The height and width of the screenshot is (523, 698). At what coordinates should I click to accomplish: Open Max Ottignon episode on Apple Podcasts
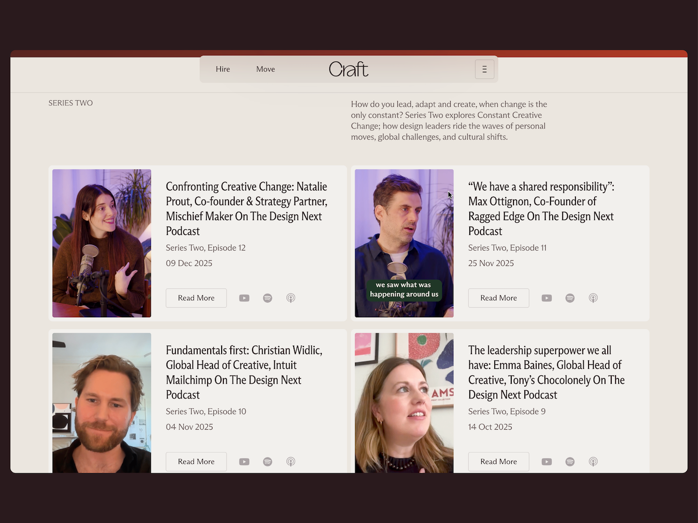pyautogui.click(x=593, y=298)
